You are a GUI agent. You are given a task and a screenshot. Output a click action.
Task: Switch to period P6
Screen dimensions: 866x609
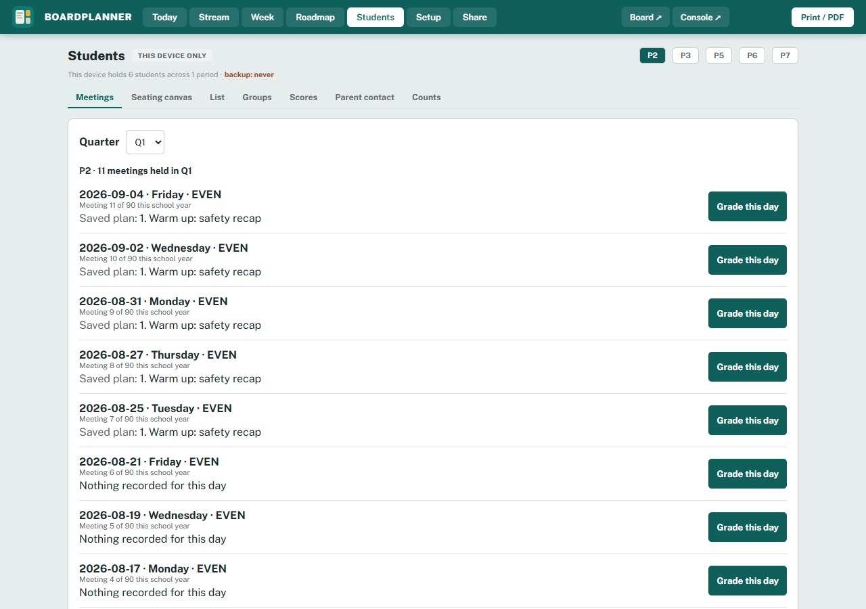click(x=752, y=55)
